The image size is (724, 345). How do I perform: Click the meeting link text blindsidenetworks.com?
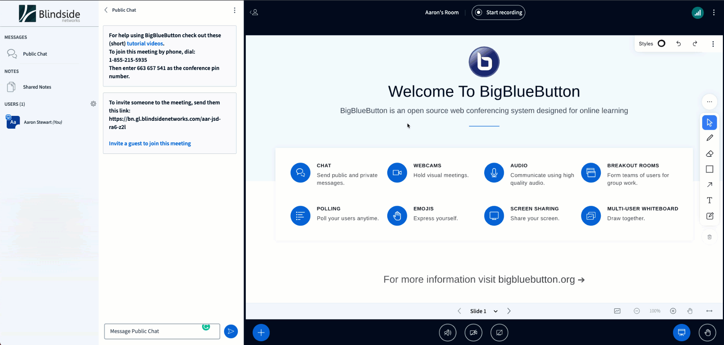(x=165, y=123)
